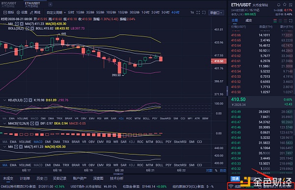Select the 分时 timeframe
The height and width of the screenshot is (190, 295).
point(71,12)
